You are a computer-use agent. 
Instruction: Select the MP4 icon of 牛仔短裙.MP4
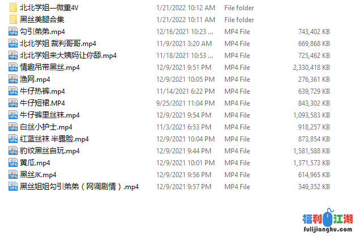[x=13, y=103]
